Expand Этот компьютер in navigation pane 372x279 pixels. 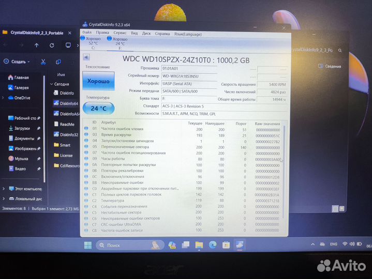[x=4, y=189]
